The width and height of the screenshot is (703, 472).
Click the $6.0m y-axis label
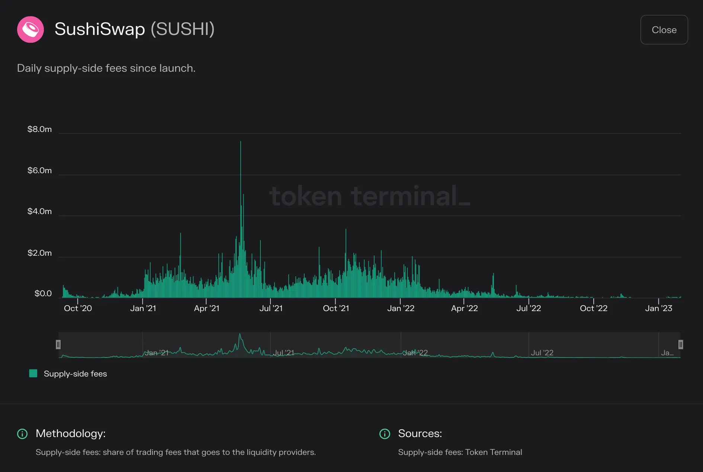39,170
